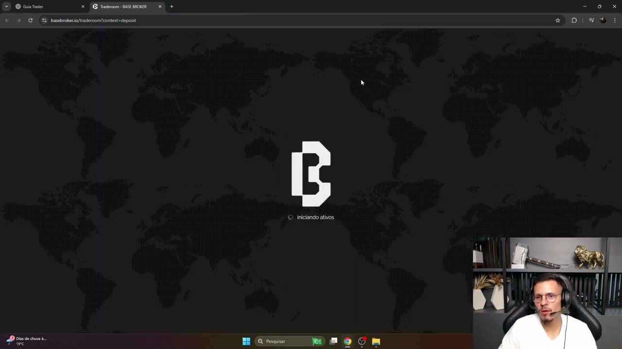Open a new browser tab

pos(172,7)
